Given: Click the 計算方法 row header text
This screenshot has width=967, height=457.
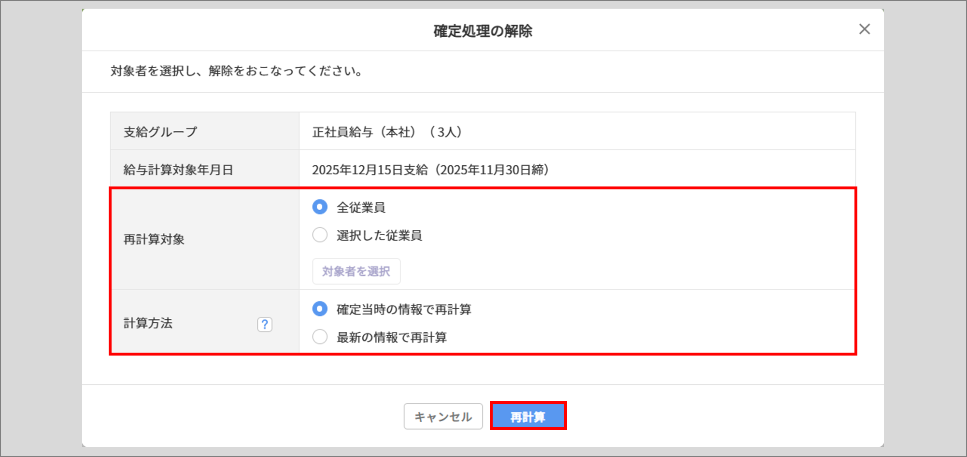Looking at the screenshot, I should (x=148, y=323).
